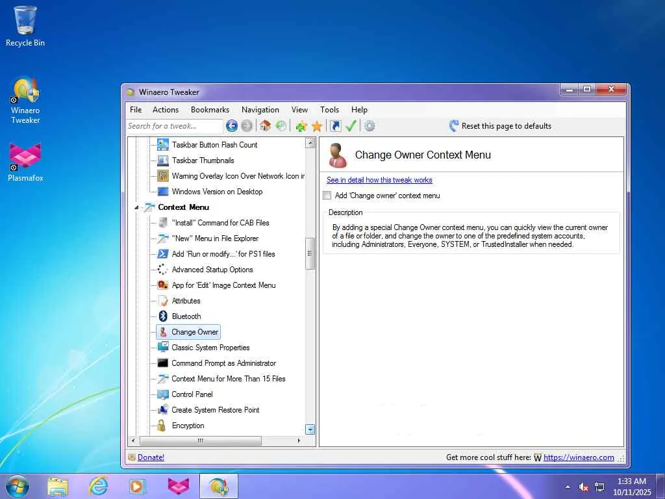The image size is (665, 499).
Task: Click the Encryption padlock icon
Action: tap(162, 425)
